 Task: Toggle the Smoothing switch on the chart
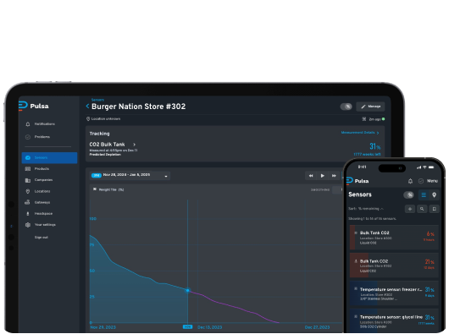pyautogui.click(x=337, y=189)
